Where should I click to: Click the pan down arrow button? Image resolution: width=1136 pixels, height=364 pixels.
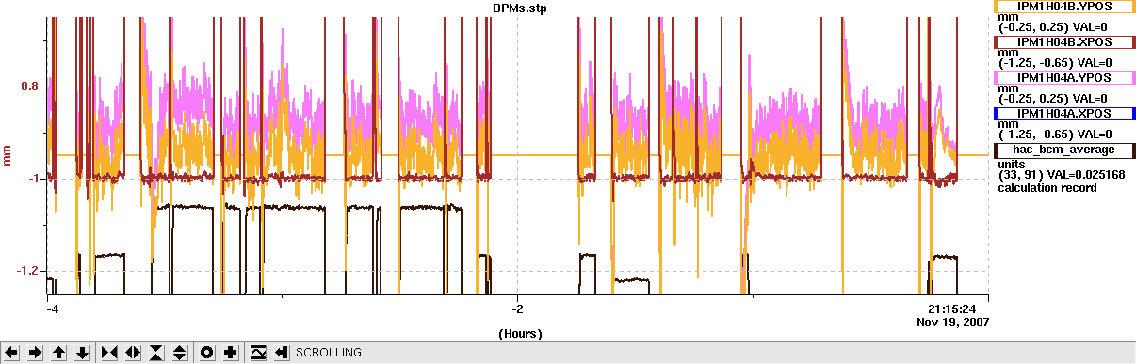(x=83, y=353)
